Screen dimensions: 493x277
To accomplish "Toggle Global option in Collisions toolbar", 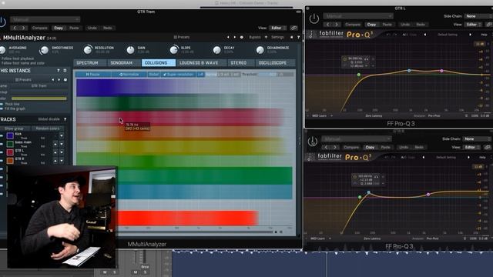I will click(154, 75).
